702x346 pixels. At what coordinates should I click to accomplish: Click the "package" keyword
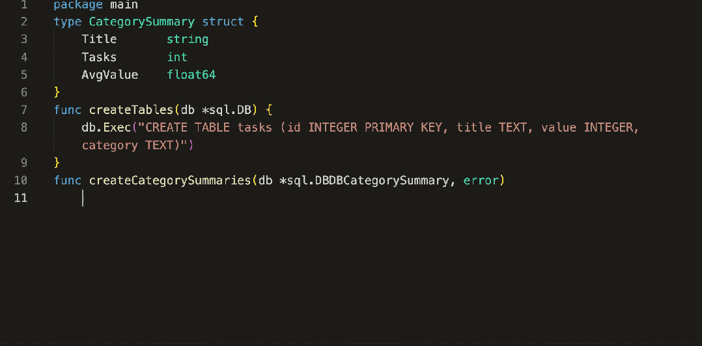pos(75,5)
